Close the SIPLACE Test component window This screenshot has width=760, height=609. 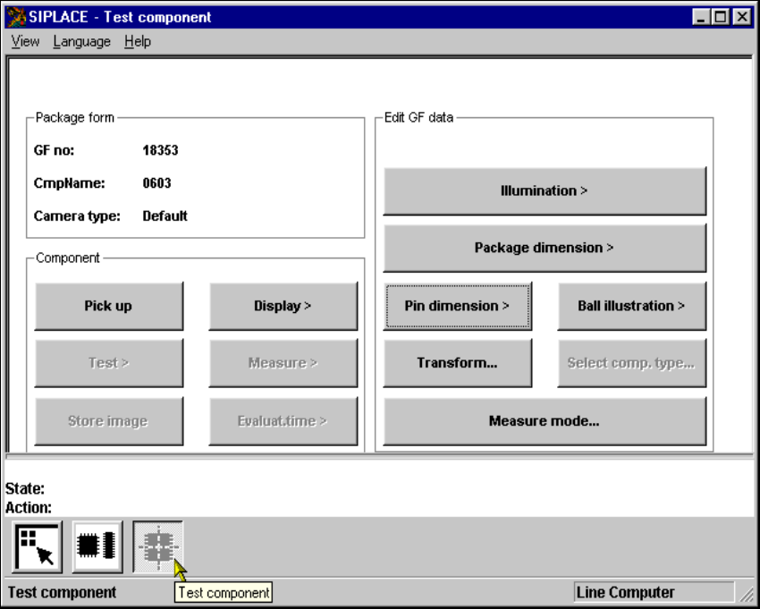coord(742,18)
